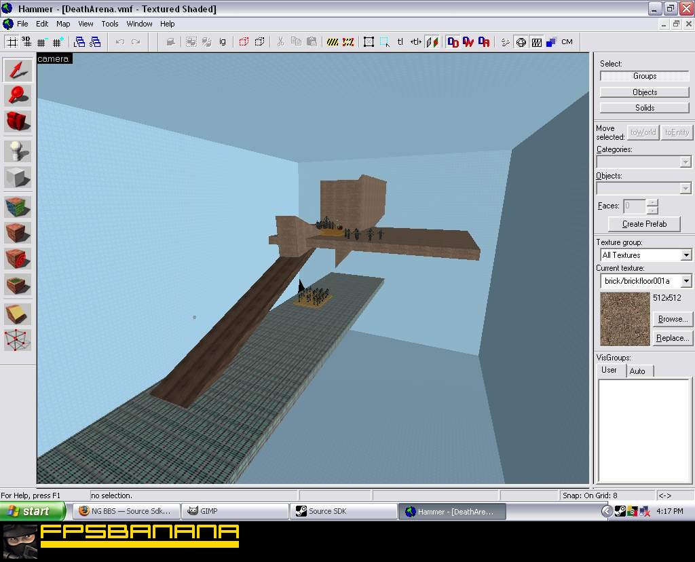Click the smaller grid toolbar icon
This screenshot has height=562, width=695.
pyautogui.click(x=41, y=42)
